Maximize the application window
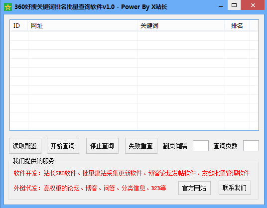 click(234, 5)
